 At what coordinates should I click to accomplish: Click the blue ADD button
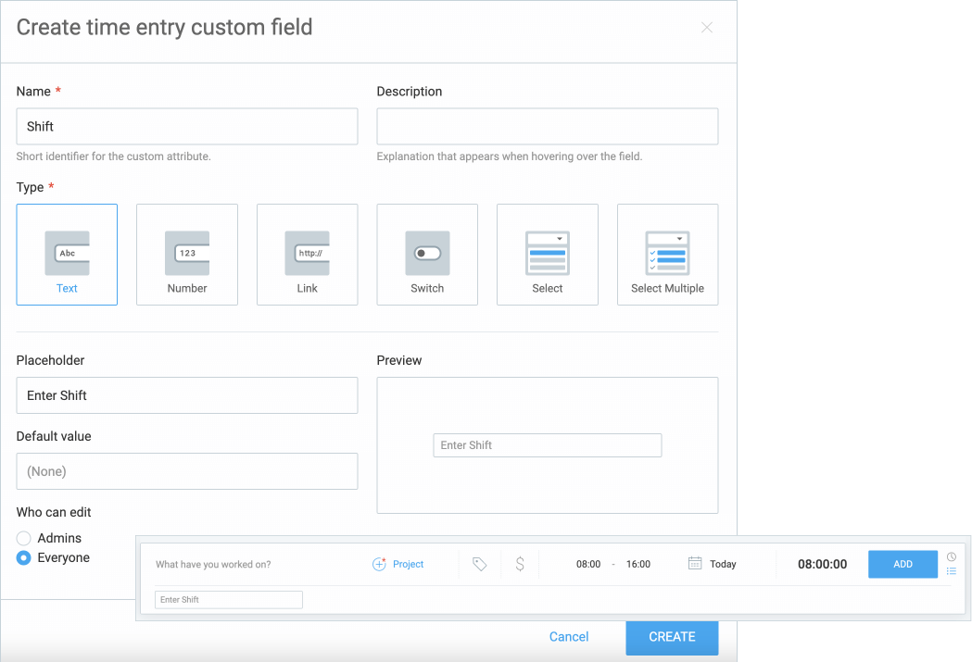tap(903, 563)
